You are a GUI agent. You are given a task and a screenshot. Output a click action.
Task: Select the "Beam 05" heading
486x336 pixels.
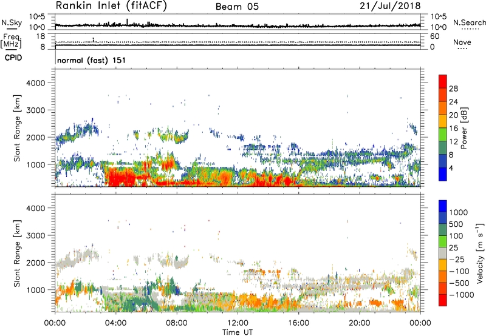[x=237, y=7]
